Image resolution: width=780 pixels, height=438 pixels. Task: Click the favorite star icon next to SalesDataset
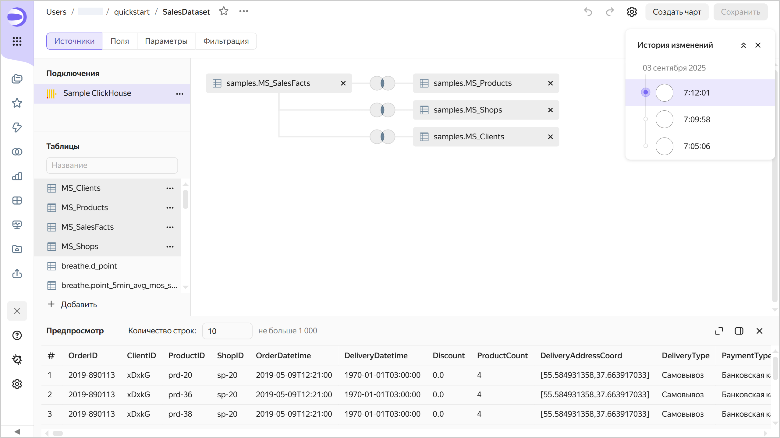click(x=224, y=12)
